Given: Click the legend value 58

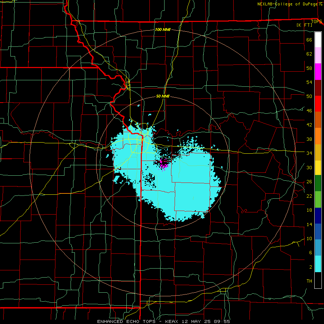Looking at the screenshot, I should coord(309,68).
